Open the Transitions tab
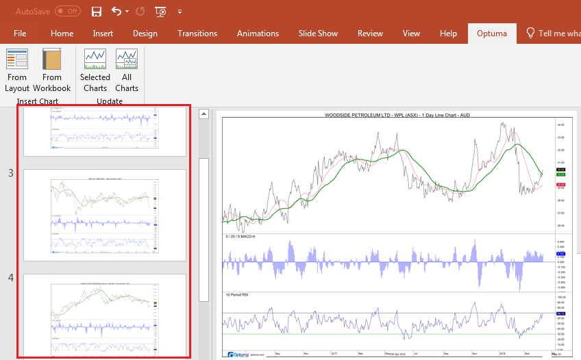This screenshot has height=360, width=581. tap(197, 34)
